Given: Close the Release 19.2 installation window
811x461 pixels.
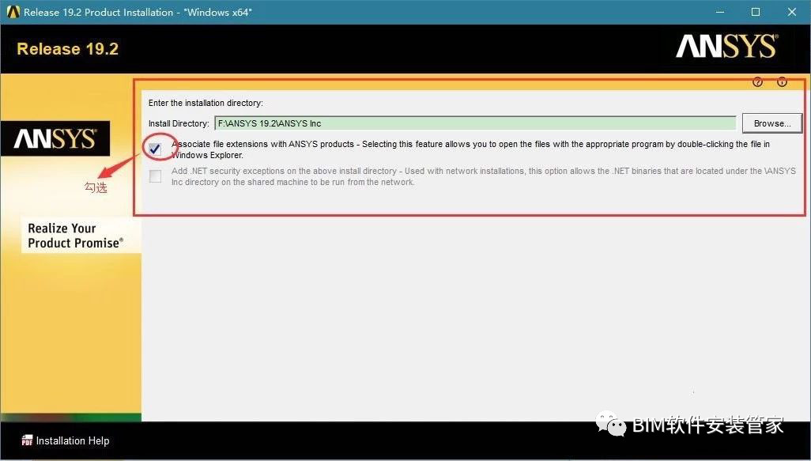Looking at the screenshot, I should (x=792, y=12).
